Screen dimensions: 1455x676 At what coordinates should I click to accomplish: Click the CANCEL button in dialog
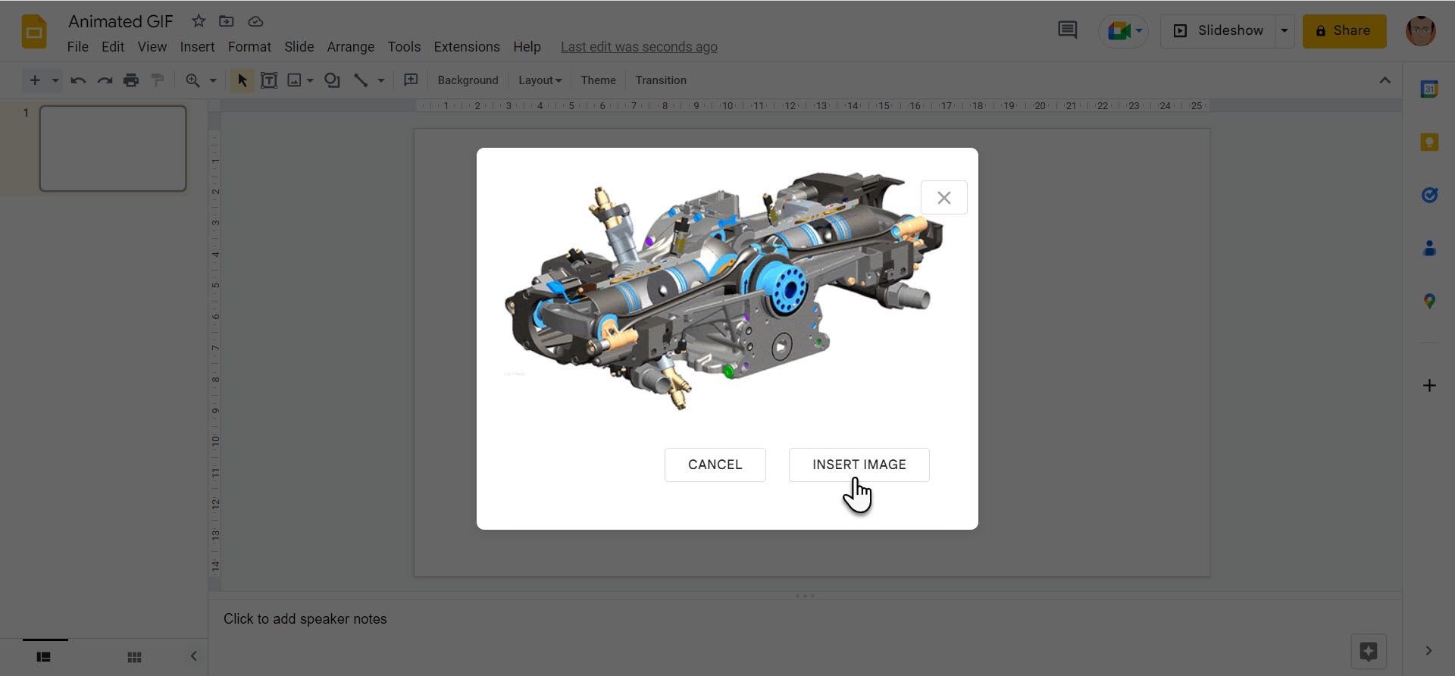715,465
